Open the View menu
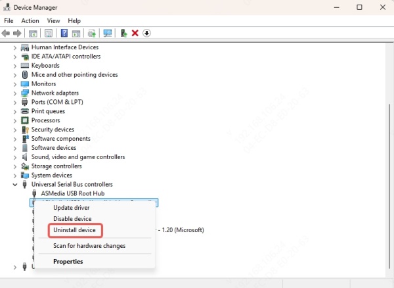 pyautogui.click(x=54, y=21)
